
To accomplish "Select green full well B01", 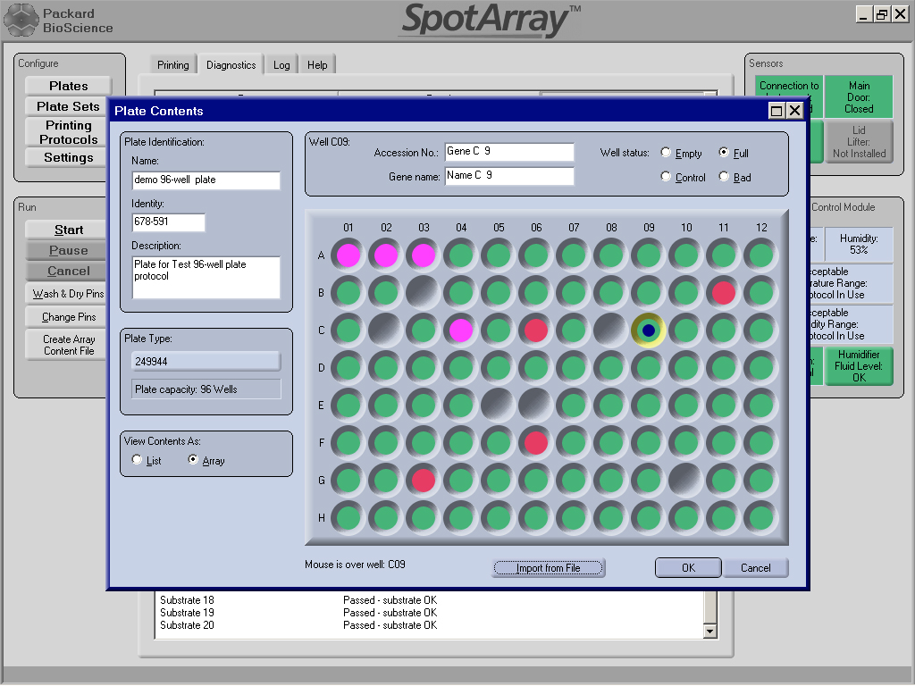I will click(x=348, y=292).
